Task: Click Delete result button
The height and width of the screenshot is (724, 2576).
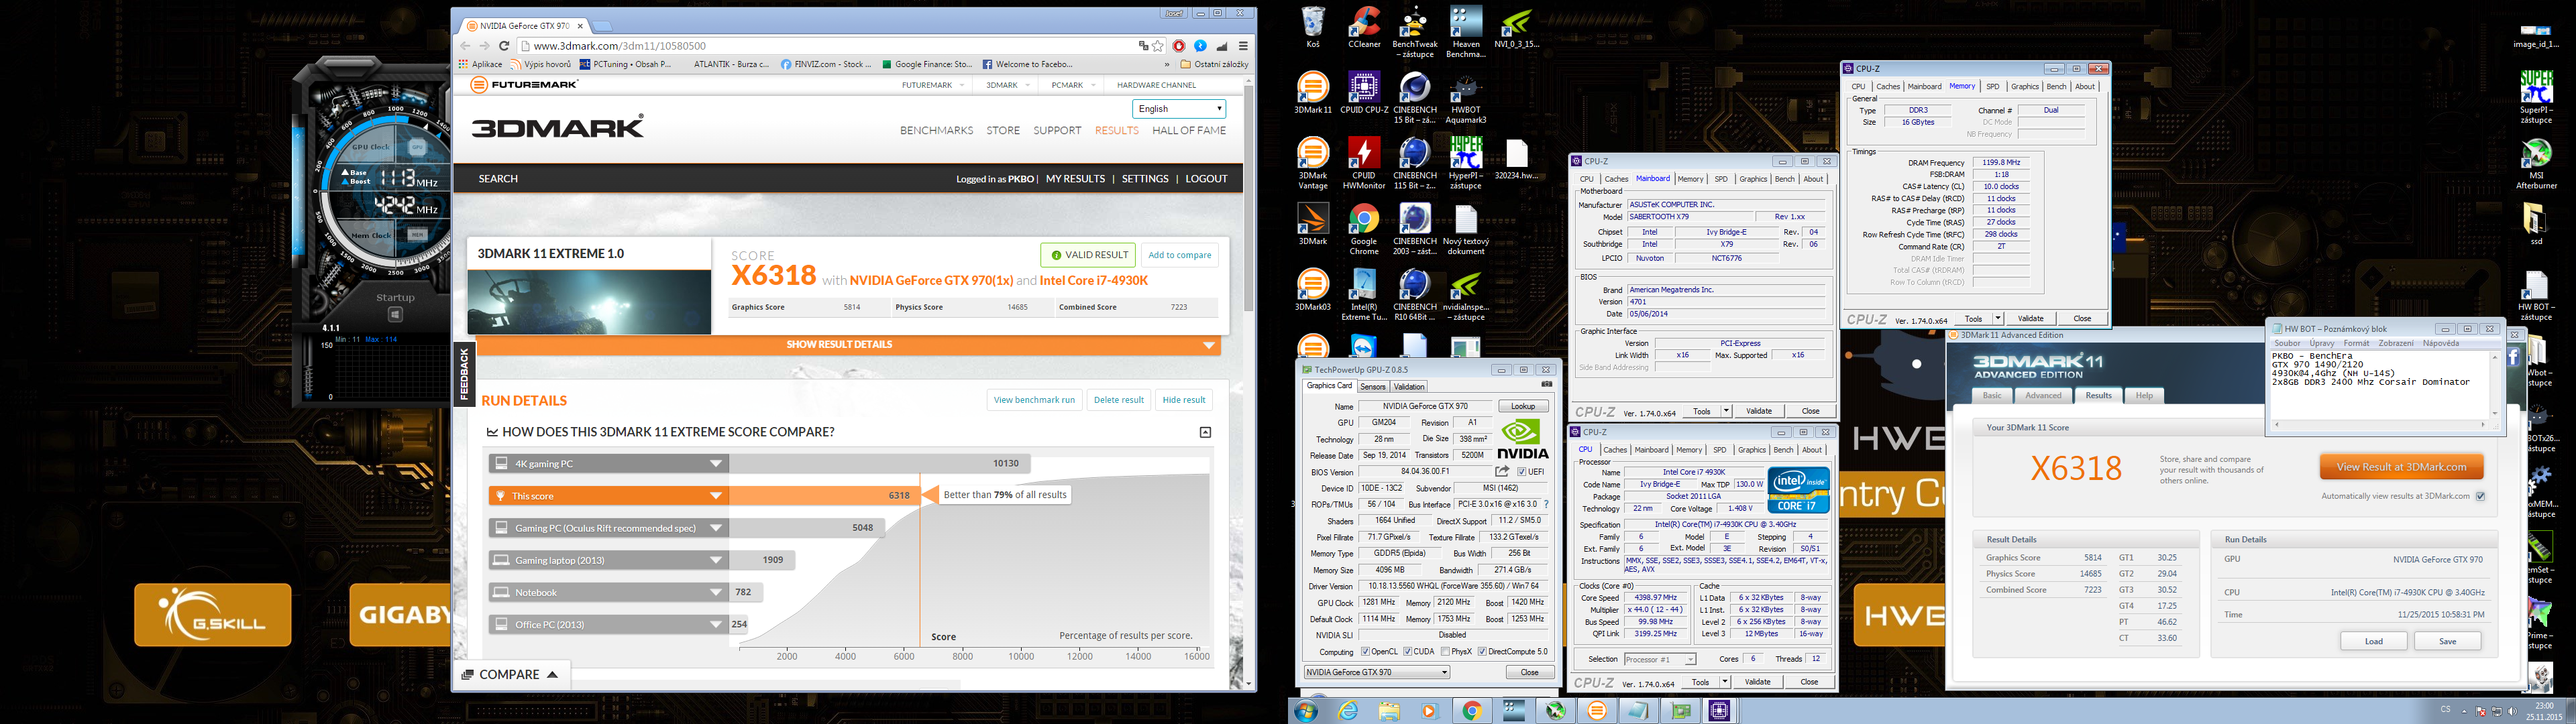Action: [1118, 400]
